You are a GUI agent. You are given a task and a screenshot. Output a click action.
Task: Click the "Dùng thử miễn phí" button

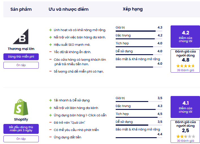(21, 57)
